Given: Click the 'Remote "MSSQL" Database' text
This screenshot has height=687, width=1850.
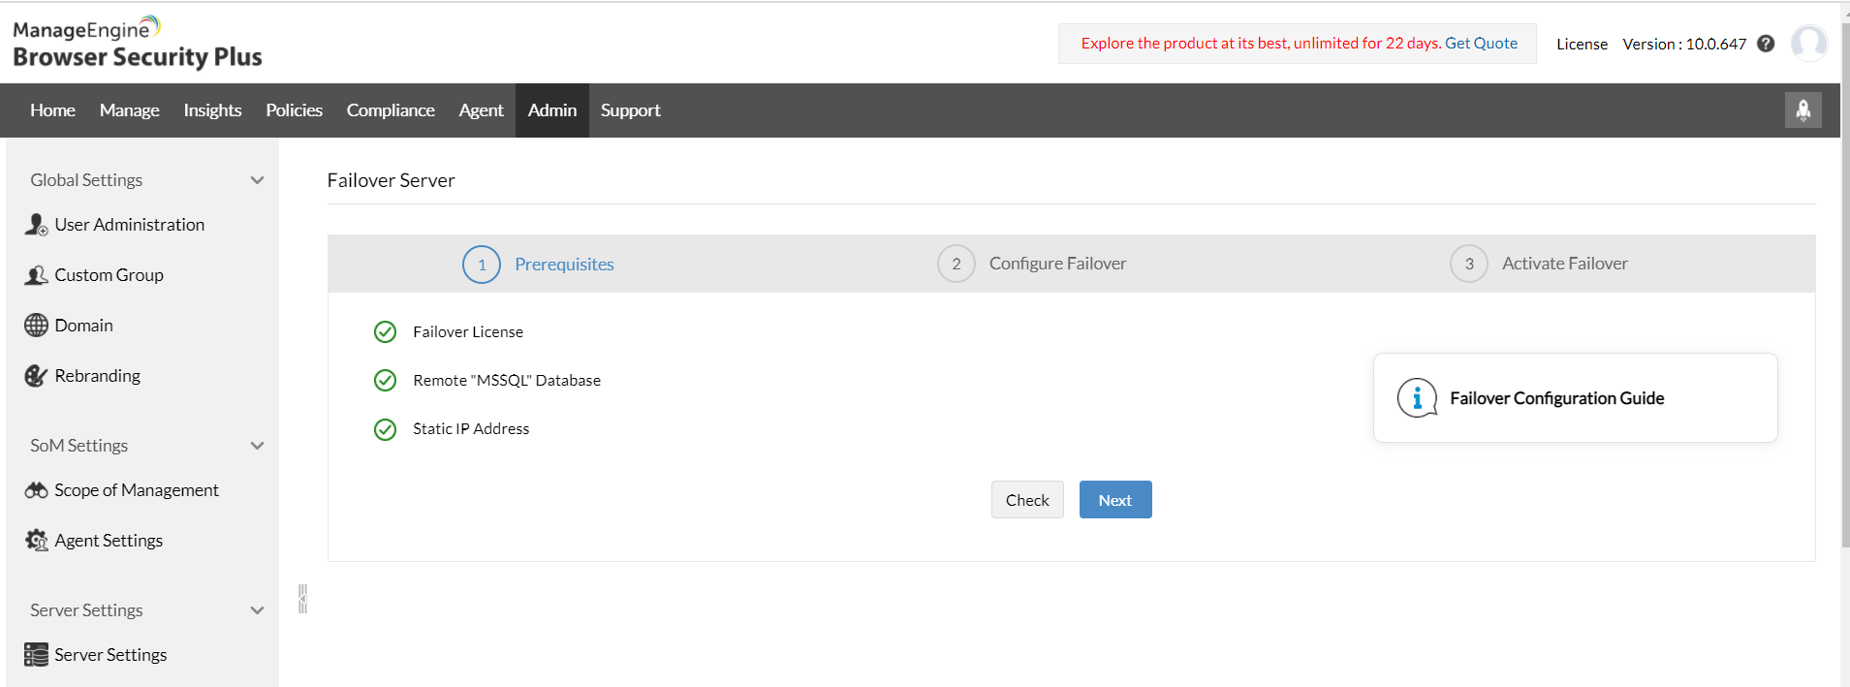Looking at the screenshot, I should (507, 381).
